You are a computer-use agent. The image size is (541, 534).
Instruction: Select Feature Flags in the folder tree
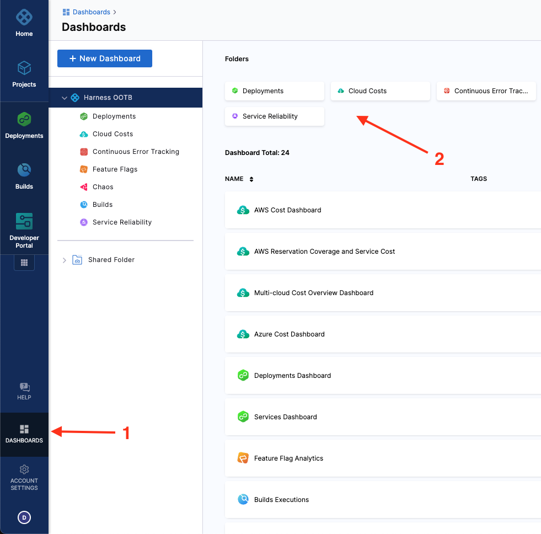(x=115, y=169)
